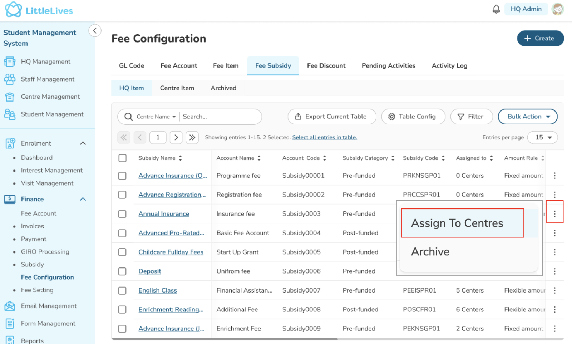Screen dimensions: 572x344
Task: Open HQ Management from the sidebar icon
Action: [x=10, y=62]
